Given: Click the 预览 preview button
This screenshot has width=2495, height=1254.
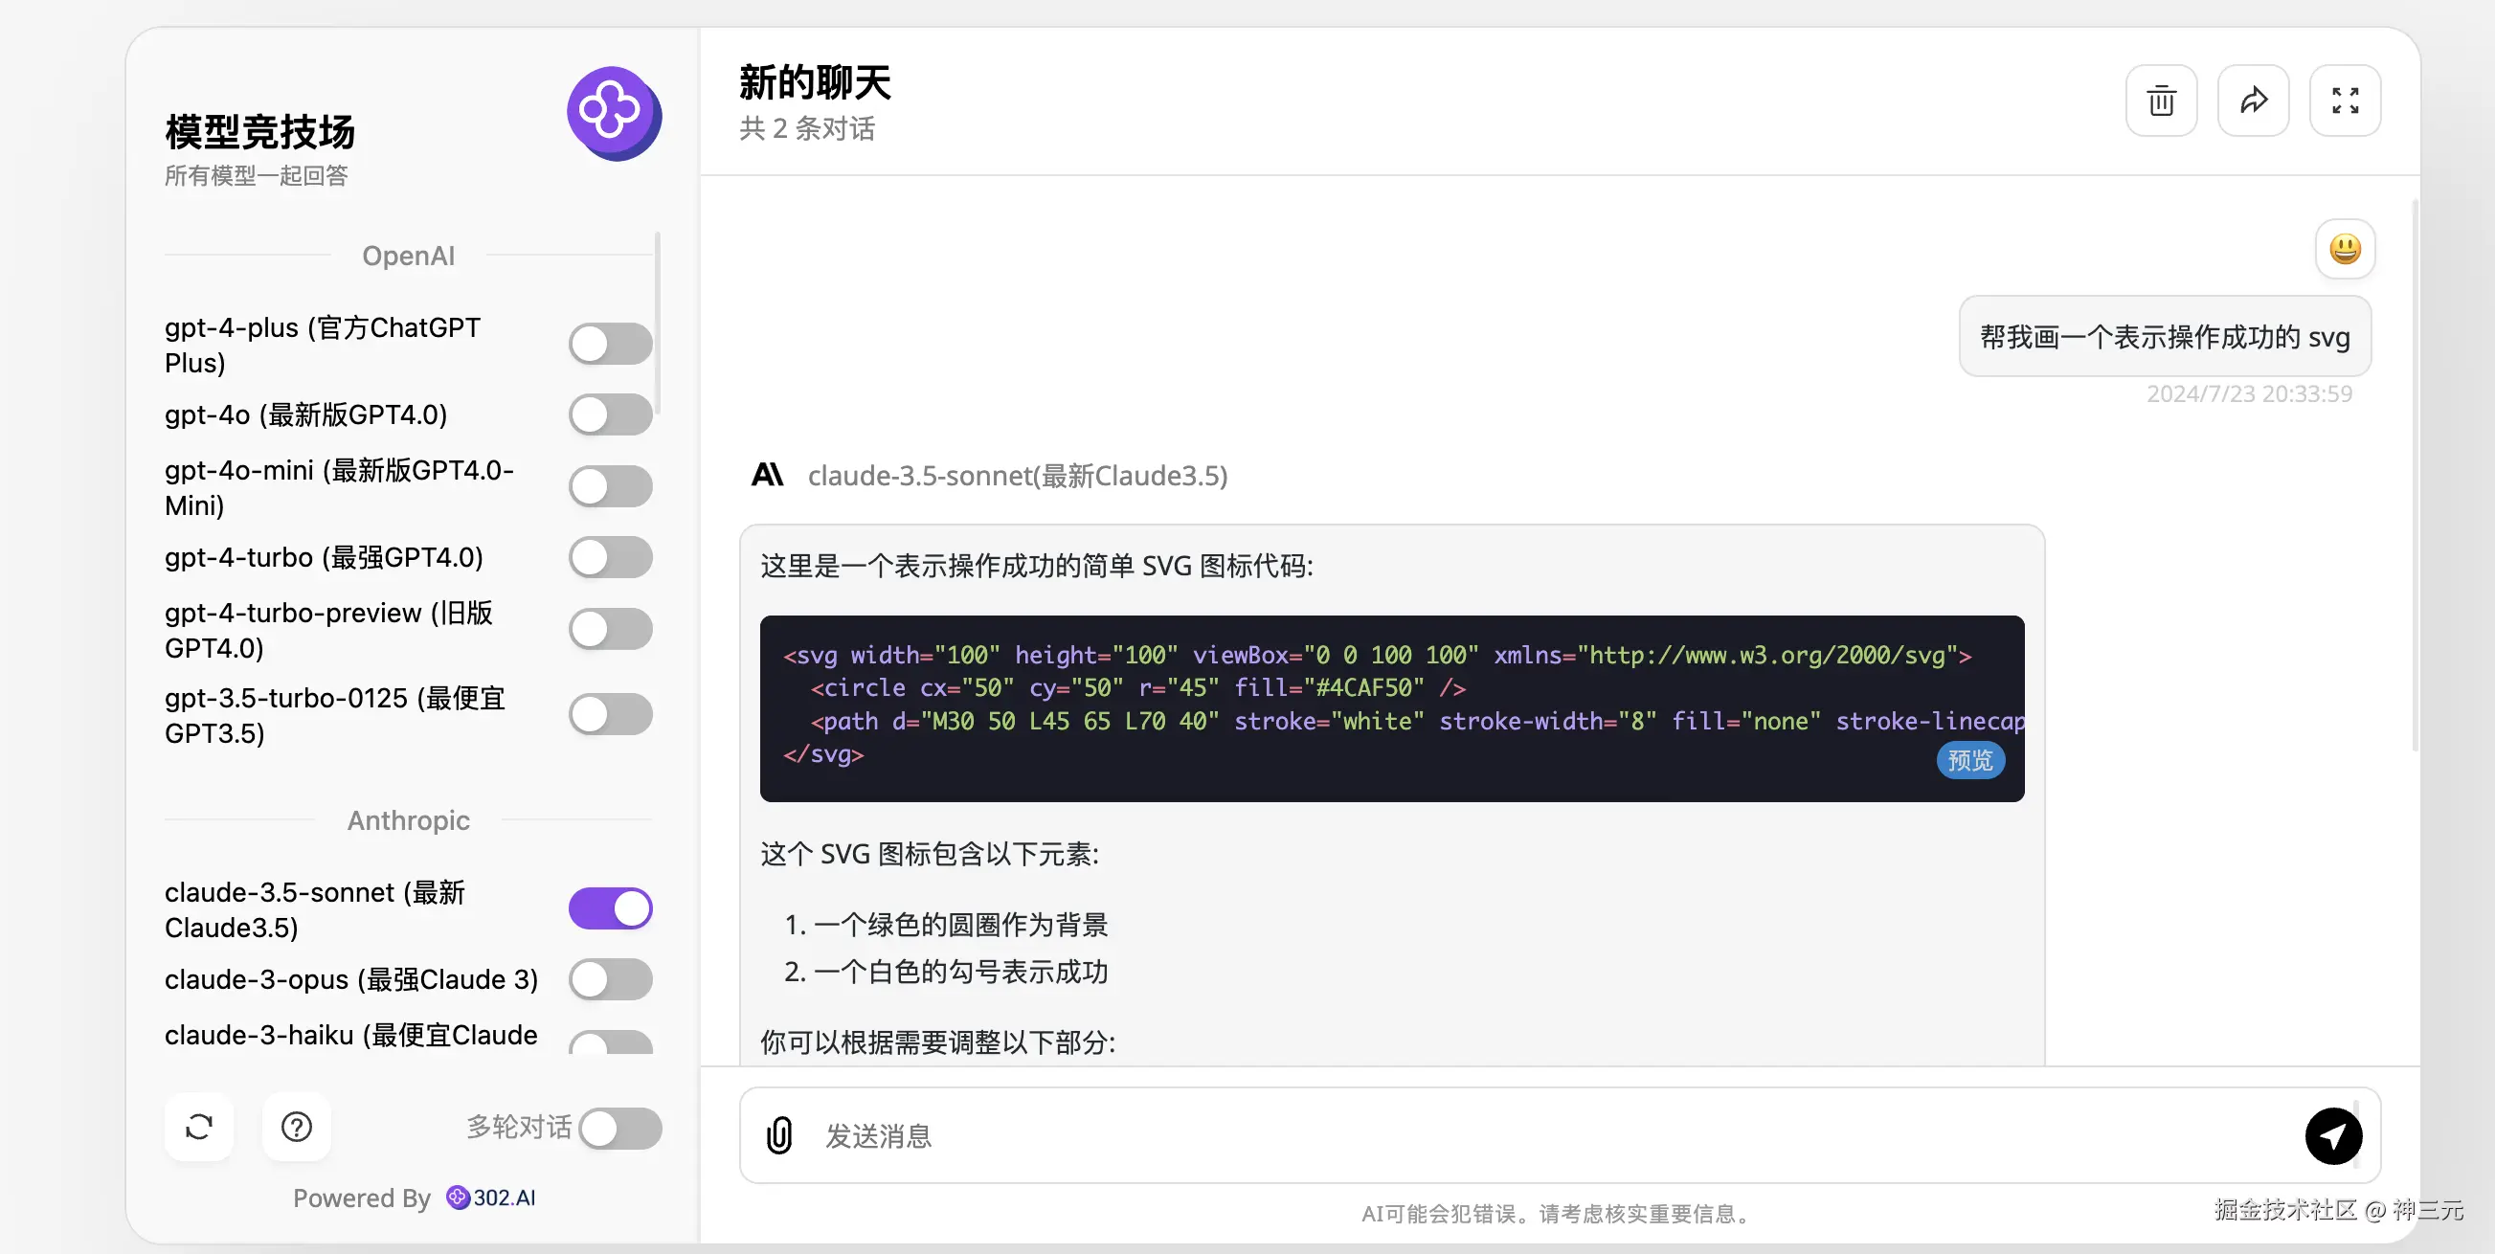Looking at the screenshot, I should (x=1969, y=760).
